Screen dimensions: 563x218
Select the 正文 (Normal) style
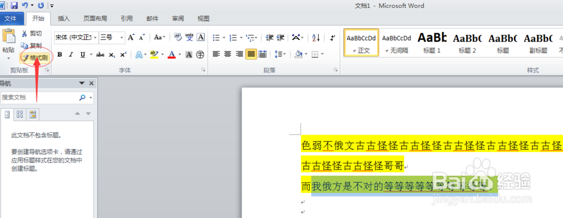(361, 42)
